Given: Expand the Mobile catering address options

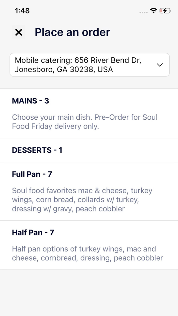Looking at the screenshot, I should [89, 65].
